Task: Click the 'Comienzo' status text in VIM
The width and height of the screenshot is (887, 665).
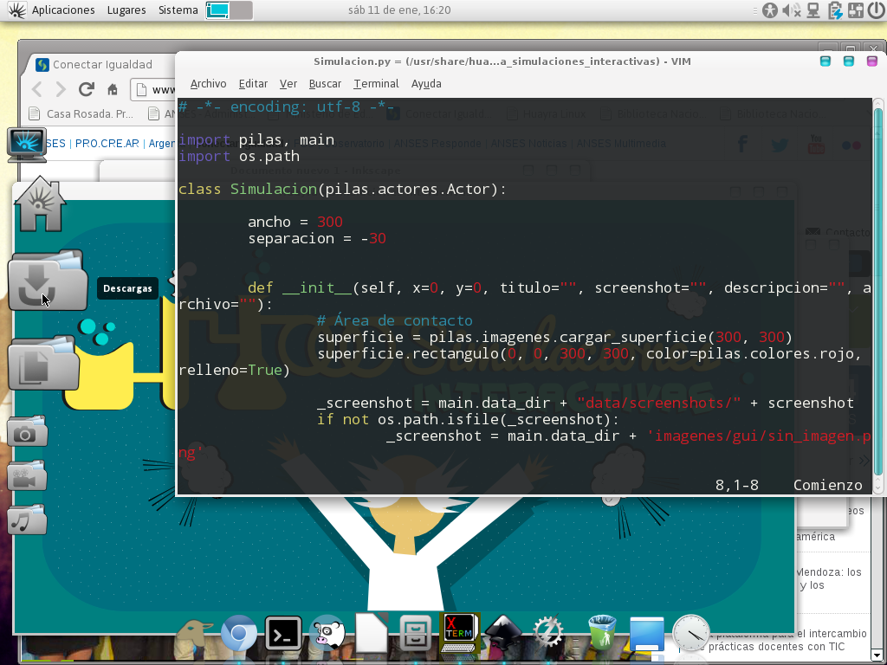Action: pyautogui.click(x=827, y=485)
